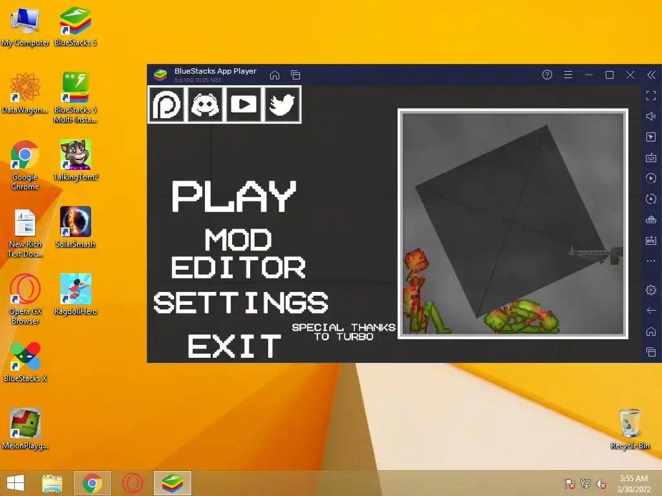Go to BlueStacks home in title bar

(275, 75)
